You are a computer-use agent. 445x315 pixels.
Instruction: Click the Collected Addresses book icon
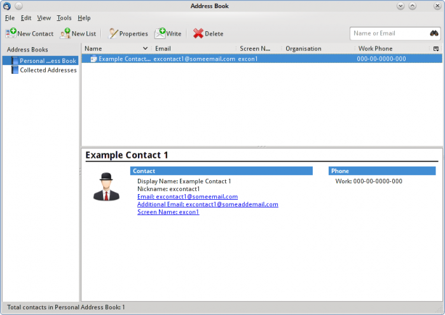coord(15,70)
